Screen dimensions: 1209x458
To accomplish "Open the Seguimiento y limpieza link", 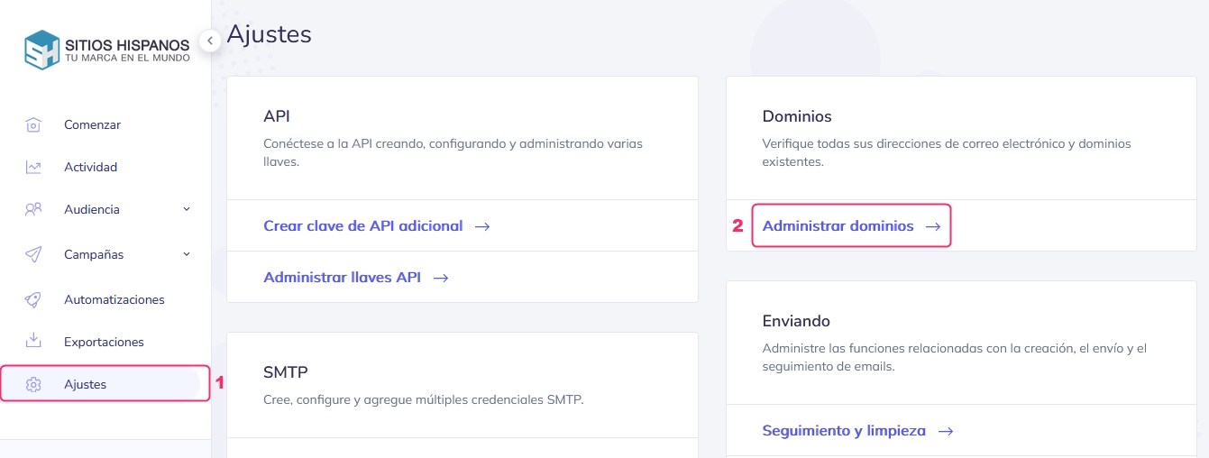I will click(x=844, y=431).
